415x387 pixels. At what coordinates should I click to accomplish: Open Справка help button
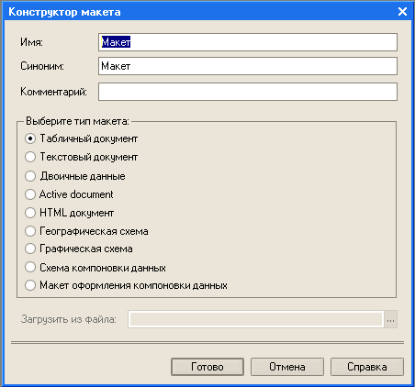tap(367, 367)
